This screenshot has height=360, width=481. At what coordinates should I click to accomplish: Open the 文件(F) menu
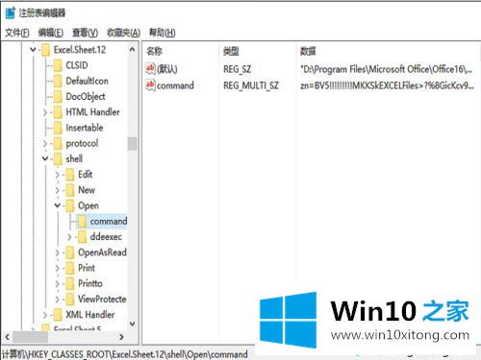[x=17, y=33]
